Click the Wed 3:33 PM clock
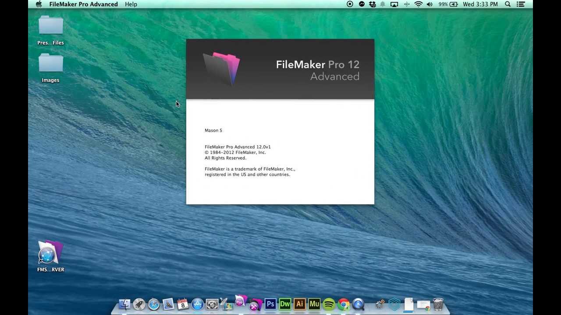The width and height of the screenshot is (561, 315). [x=480, y=4]
